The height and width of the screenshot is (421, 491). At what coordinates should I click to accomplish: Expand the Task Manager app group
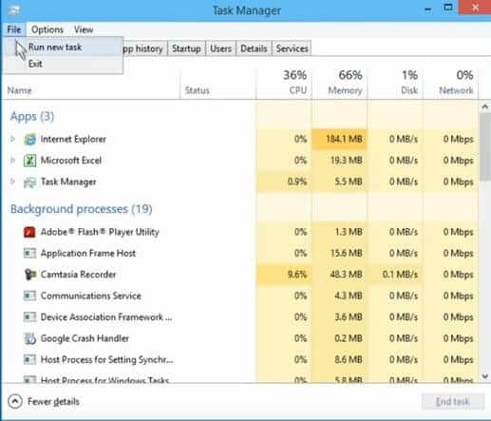click(12, 182)
